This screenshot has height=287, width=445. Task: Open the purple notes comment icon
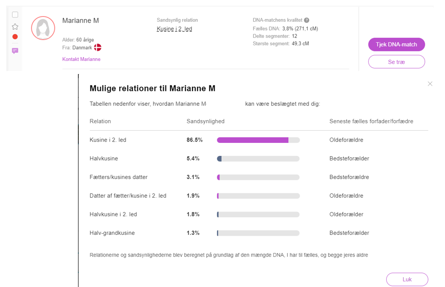pyautogui.click(x=15, y=51)
